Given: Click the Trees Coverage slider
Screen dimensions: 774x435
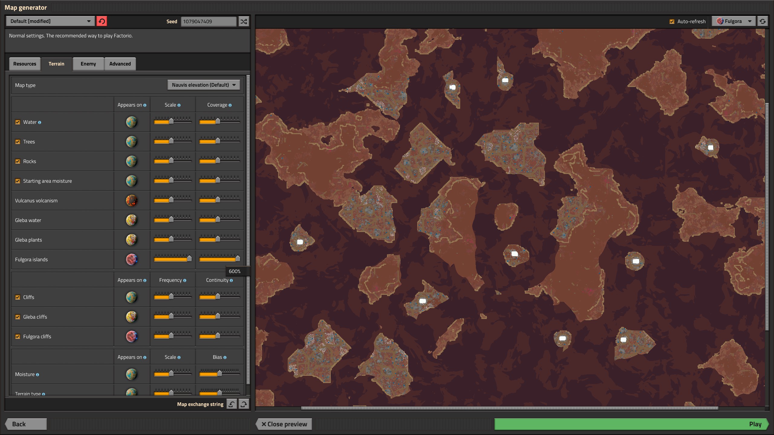Looking at the screenshot, I should 220,141.
